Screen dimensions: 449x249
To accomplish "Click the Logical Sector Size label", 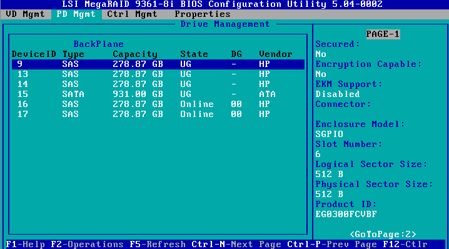I will [371, 165].
